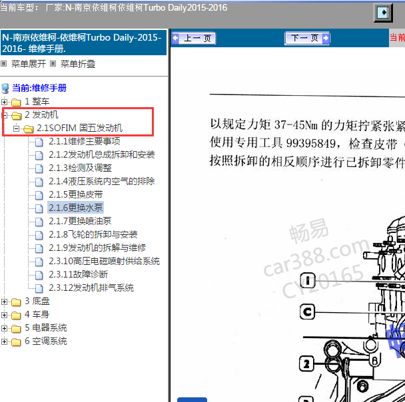Collapse the 2.1SOFIM 国五发动机 node

[x=16, y=128]
